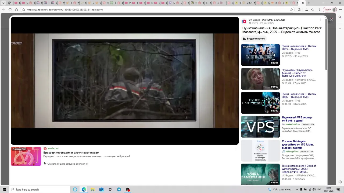
Task: Open the tab actions menu arrow
Action: coord(3,3)
